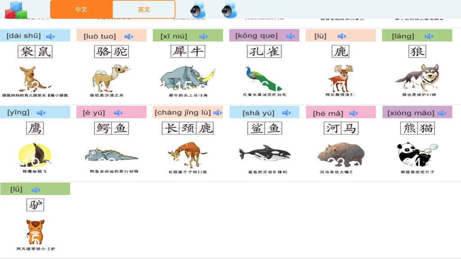Viewport: 461px width, 259px height.
Task: Play pronunciation for xī niú
Action: 203,36
